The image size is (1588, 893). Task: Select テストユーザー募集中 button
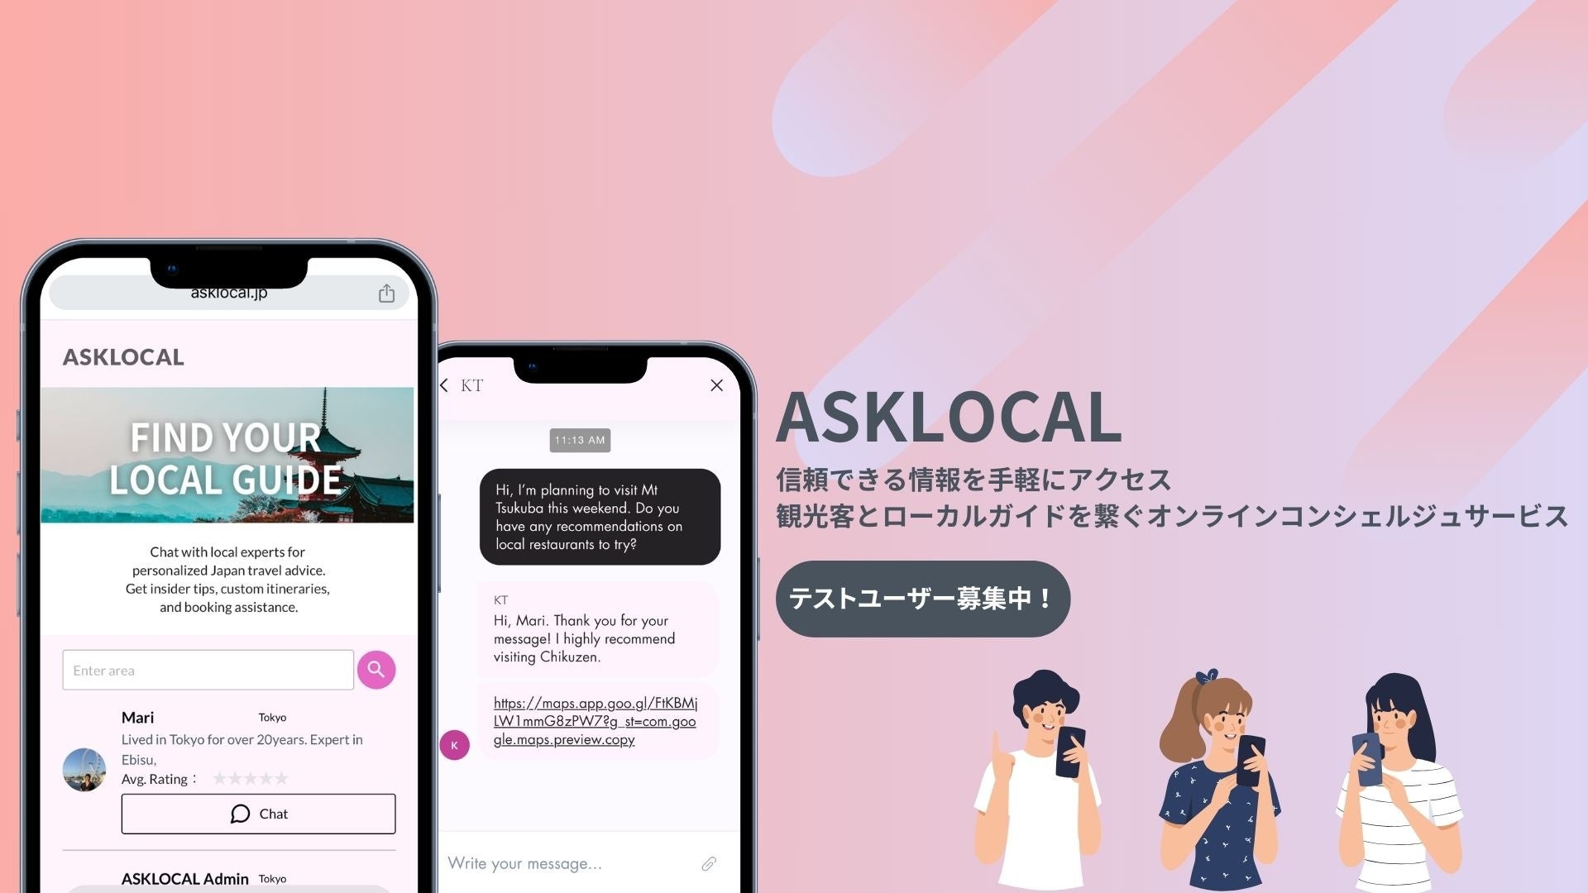click(923, 598)
